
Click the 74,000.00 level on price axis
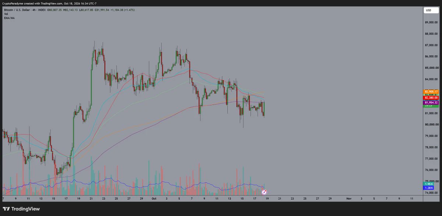pos(431,193)
